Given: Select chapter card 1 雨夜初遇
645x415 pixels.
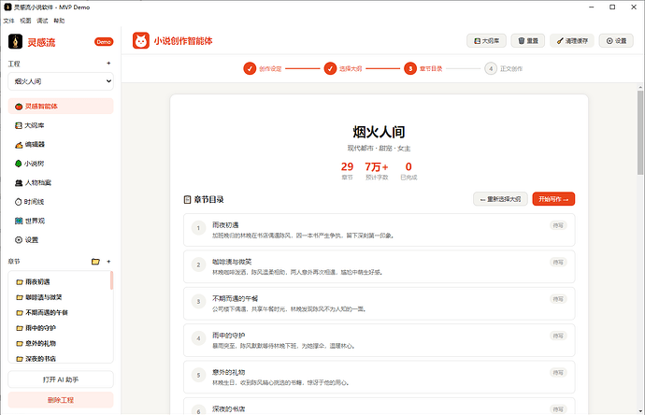Looking at the screenshot, I should click(x=380, y=230).
